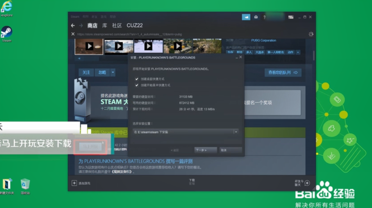Click the 提名一个奖项 award button
Image resolution: width=372 pixels, height=208 pixels.
tap(273, 103)
